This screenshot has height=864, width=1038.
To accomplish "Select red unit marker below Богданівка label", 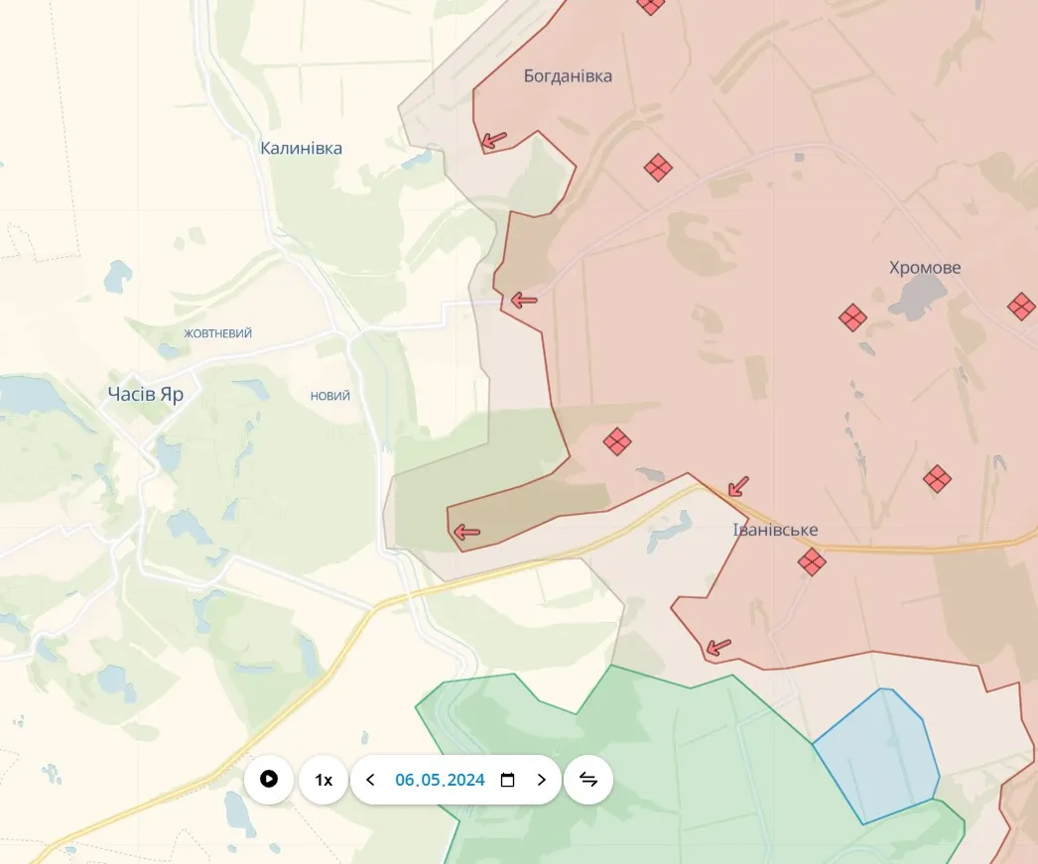I will pos(658,168).
